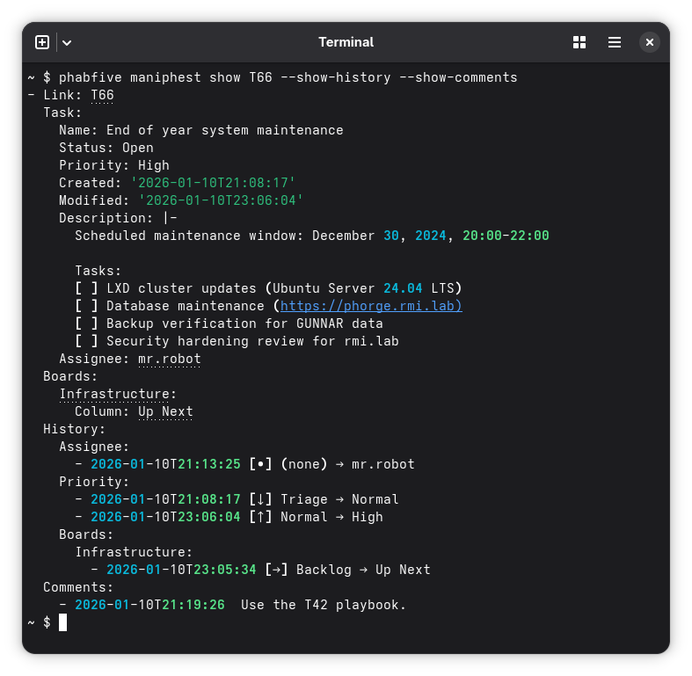Screen dimensions: 692x676
Task: Click the priority history 'Normal → High' entry
Action: (331, 517)
